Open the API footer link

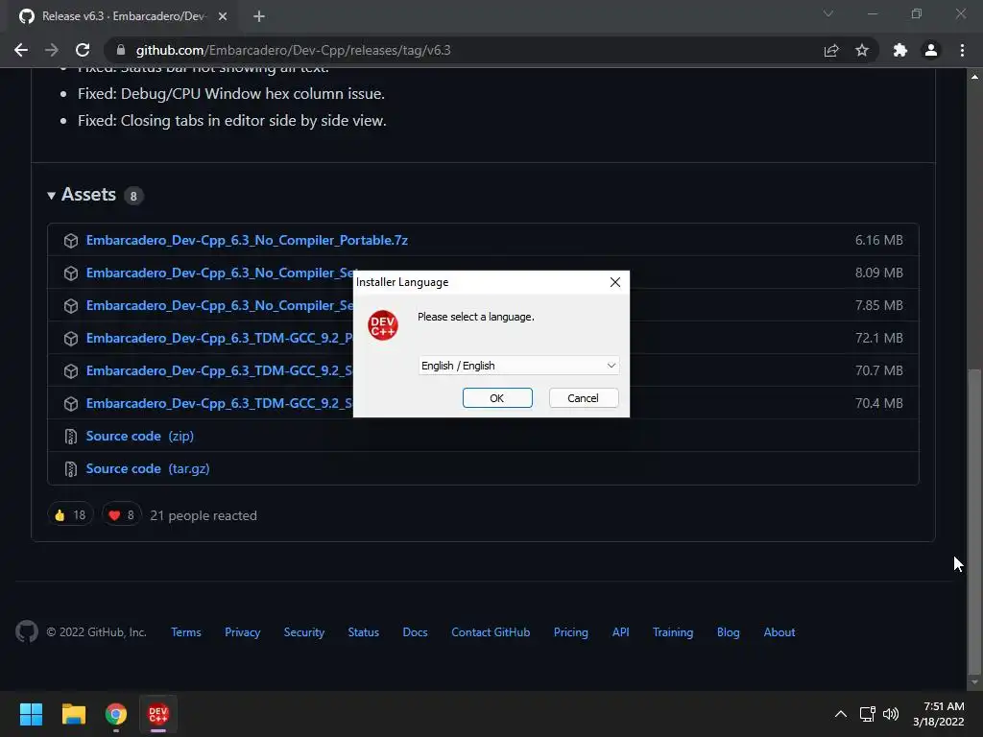coord(621,632)
